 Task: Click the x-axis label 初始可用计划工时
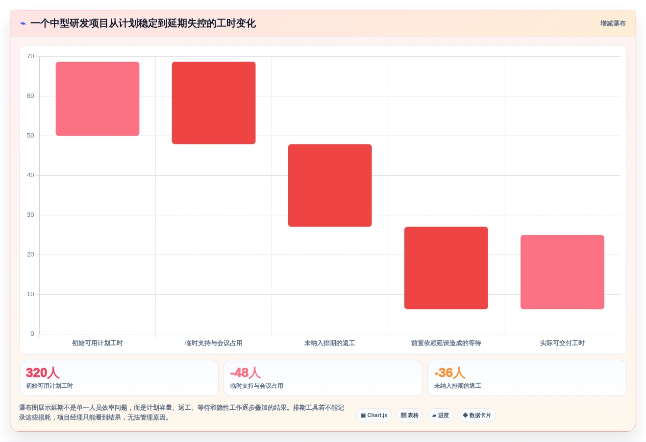click(98, 343)
